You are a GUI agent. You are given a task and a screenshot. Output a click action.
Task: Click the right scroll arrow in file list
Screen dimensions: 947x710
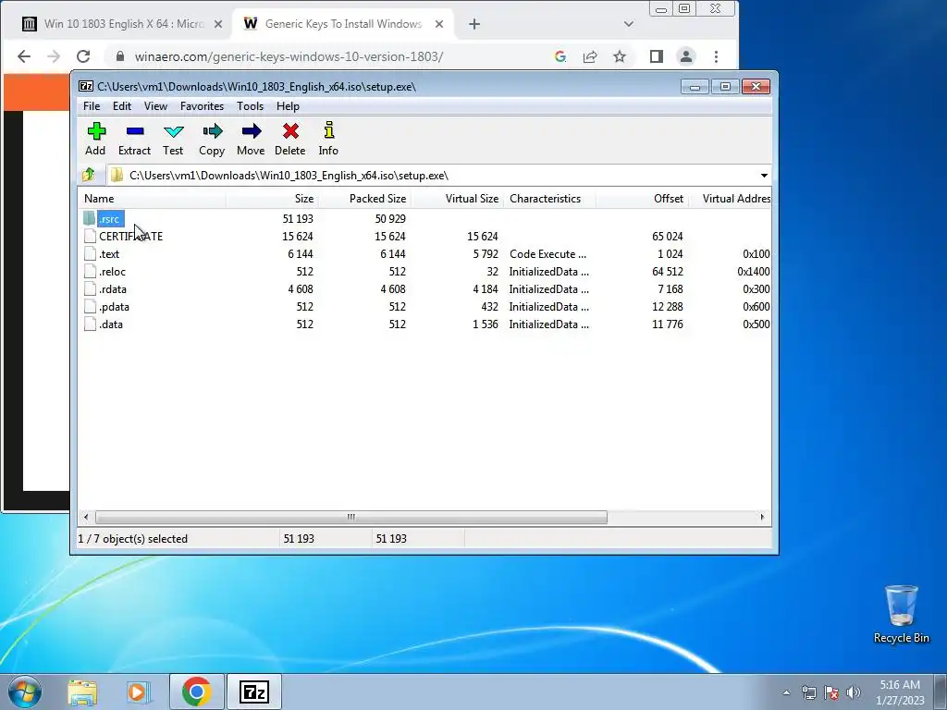pos(762,517)
